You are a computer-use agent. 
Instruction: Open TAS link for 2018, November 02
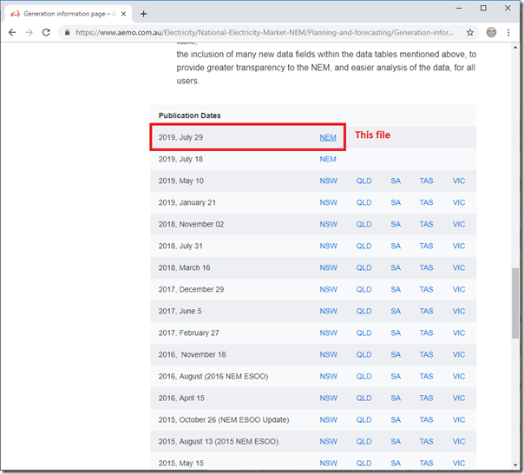tap(427, 225)
